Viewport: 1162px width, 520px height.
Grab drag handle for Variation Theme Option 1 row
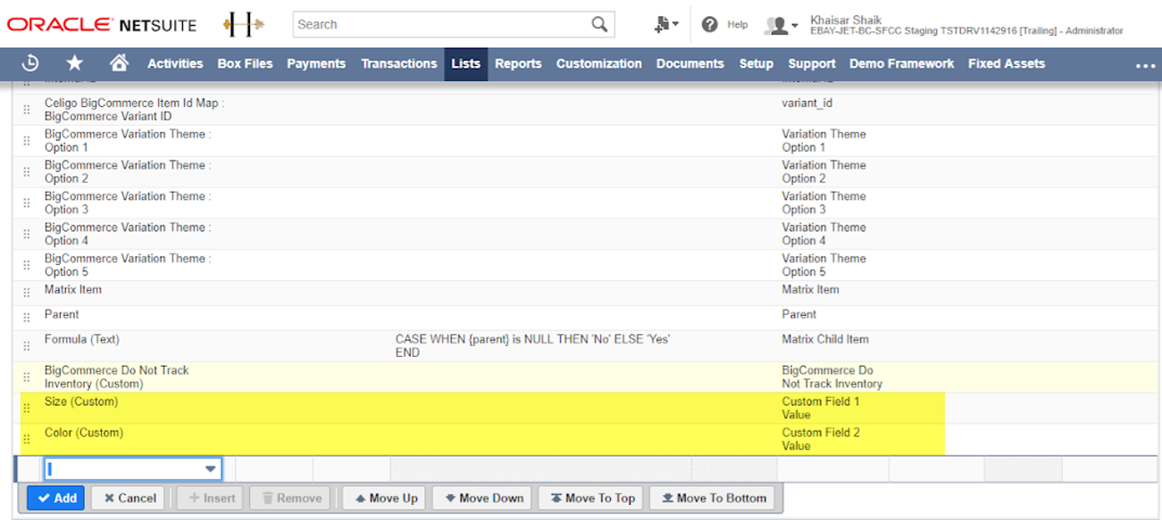tap(26, 141)
